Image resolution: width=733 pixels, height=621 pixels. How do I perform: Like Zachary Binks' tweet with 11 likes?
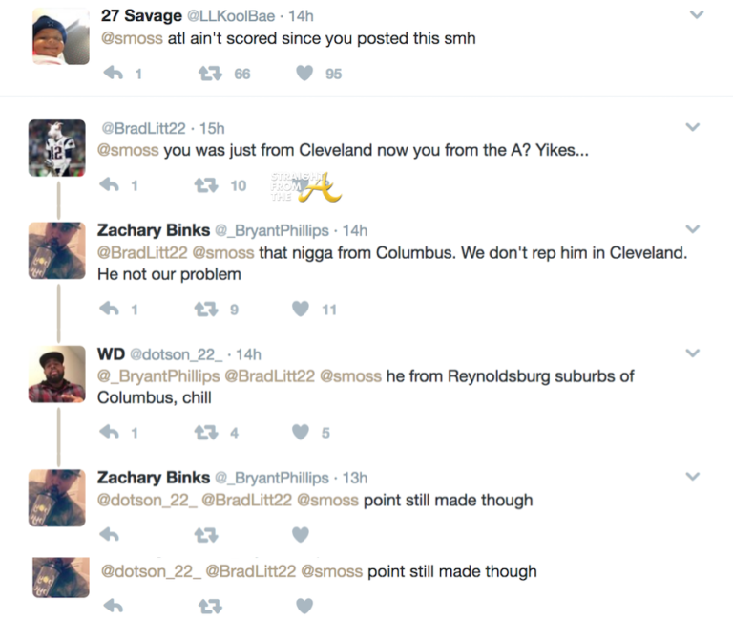coord(301,309)
